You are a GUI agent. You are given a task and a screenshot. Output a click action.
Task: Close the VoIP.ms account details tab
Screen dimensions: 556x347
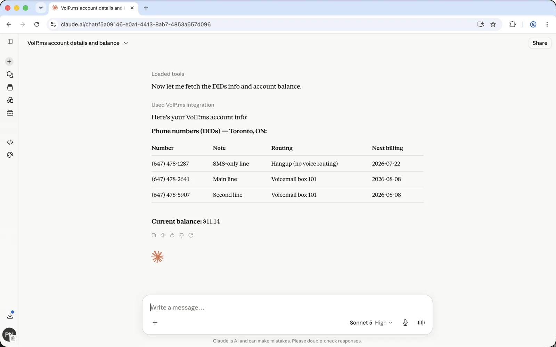[132, 8]
